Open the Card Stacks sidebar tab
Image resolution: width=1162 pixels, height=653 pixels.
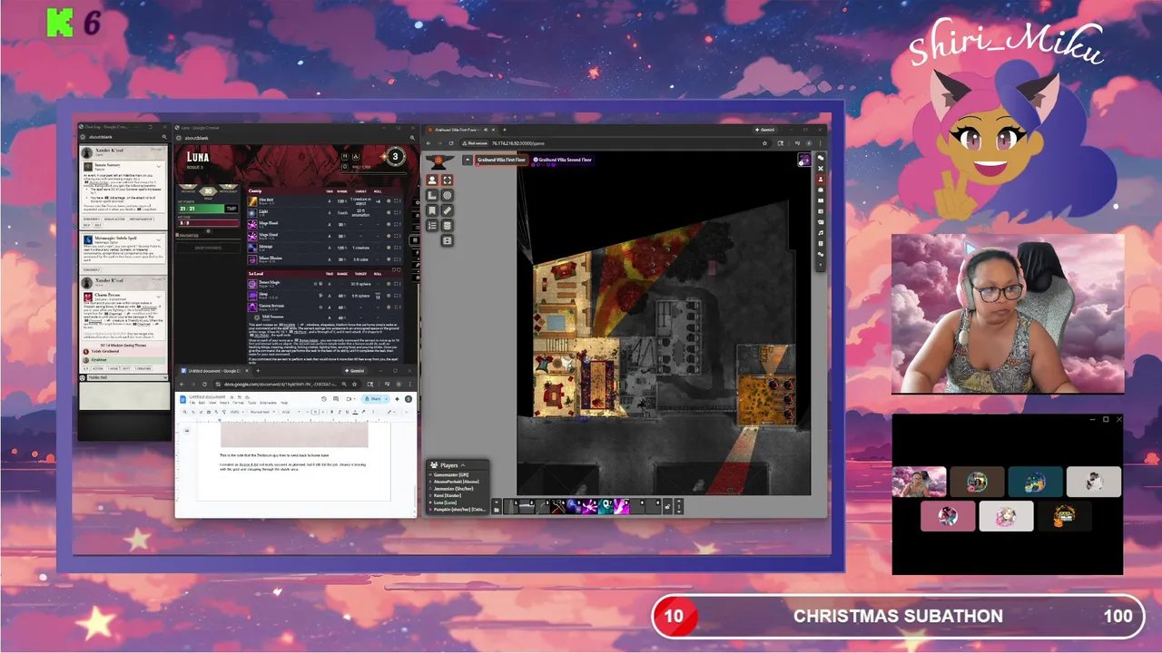pyautogui.click(x=821, y=222)
